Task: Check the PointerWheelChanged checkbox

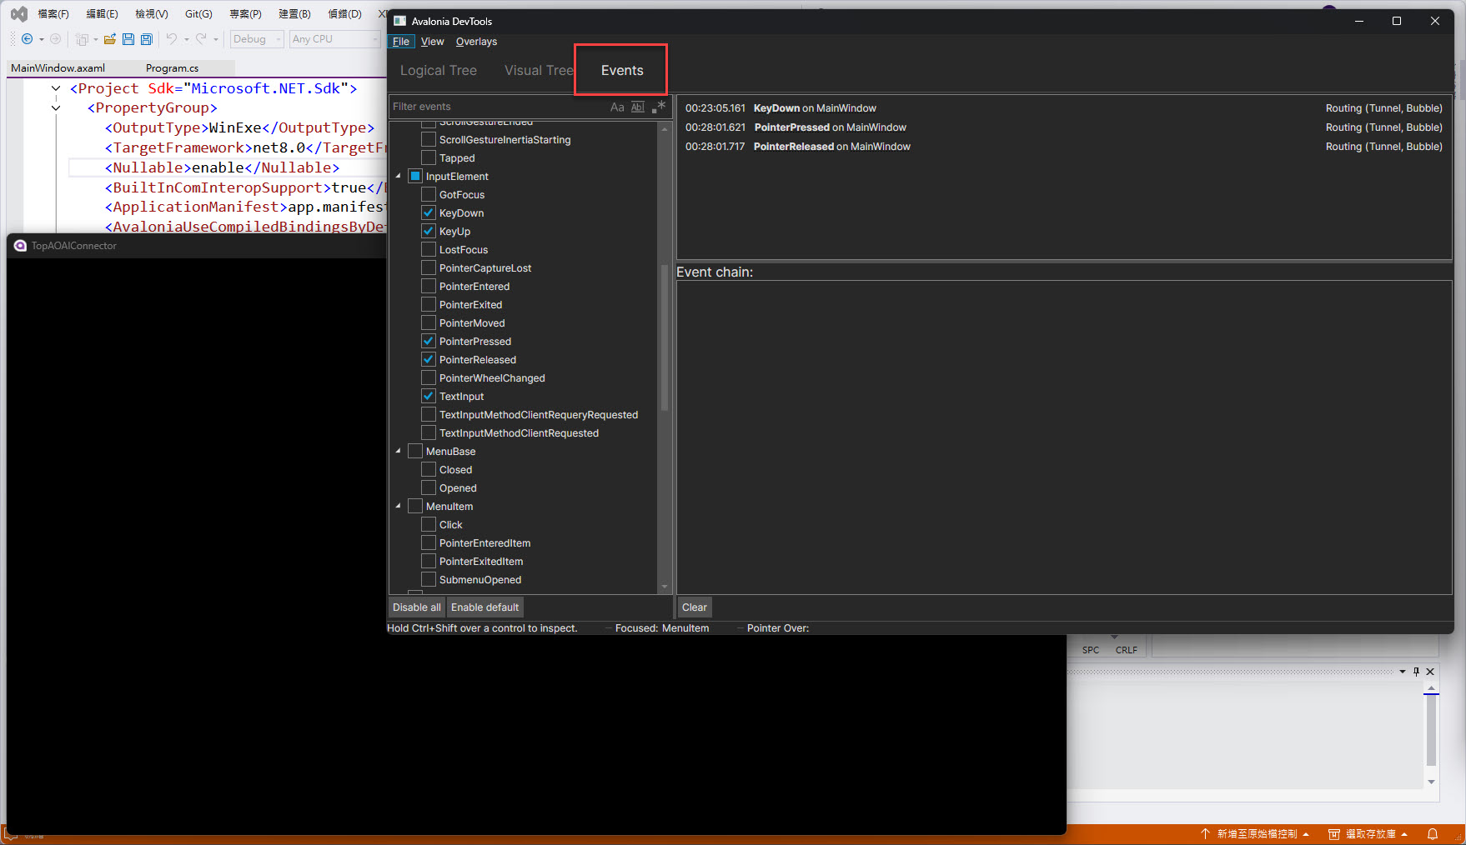Action: point(429,377)
